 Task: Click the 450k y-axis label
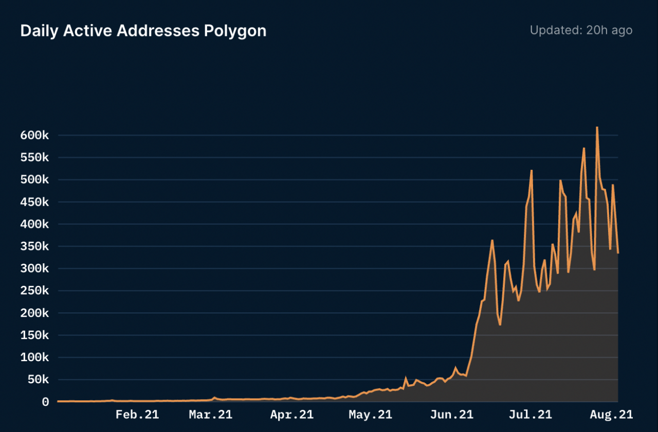[x=35, y=202]
